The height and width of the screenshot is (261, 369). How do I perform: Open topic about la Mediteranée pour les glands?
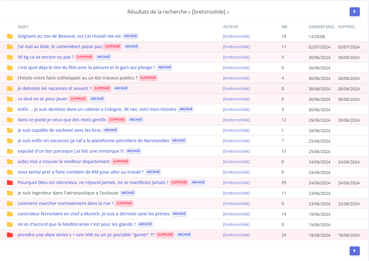77,224
